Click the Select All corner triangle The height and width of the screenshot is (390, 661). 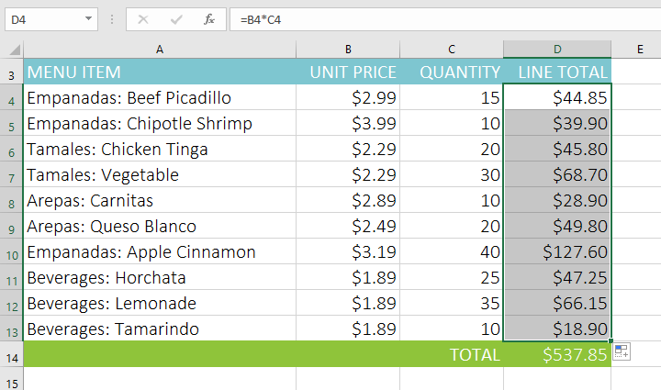tap(13, 49)
